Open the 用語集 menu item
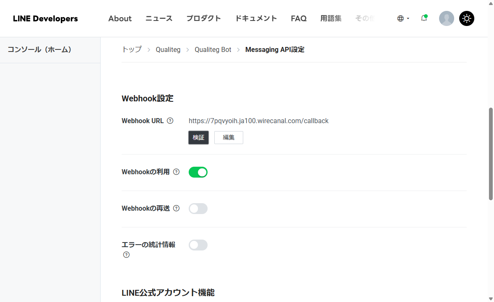 [331, 18]
